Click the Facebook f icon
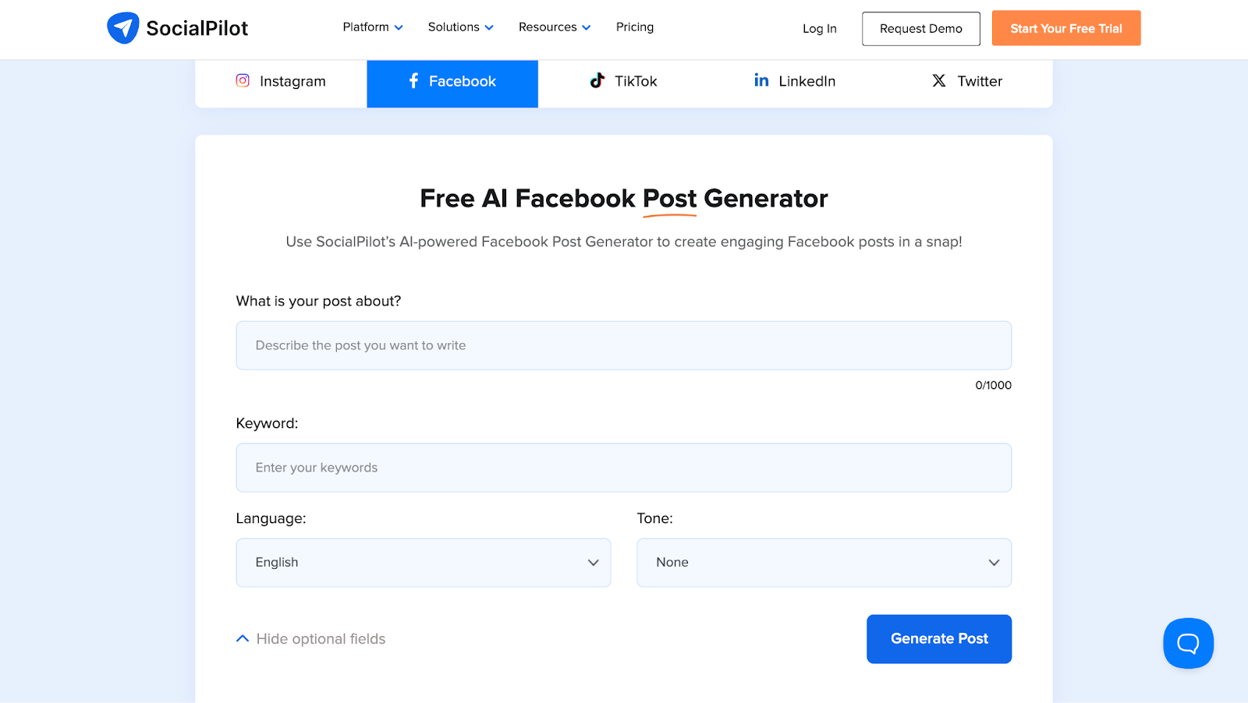This screenshot has width=1248, height=703. [x=413, y=80]
